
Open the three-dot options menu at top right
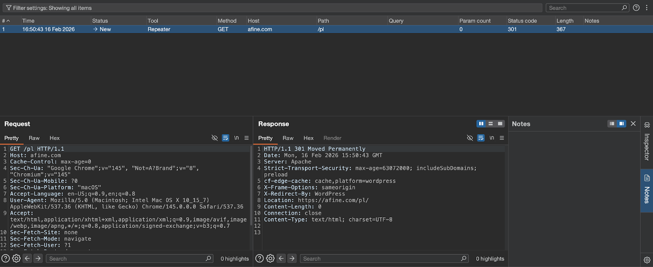pyautogui.click(x=647, y=8)
